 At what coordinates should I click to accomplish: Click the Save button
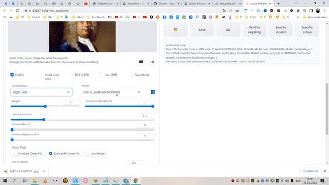[202, 30]
